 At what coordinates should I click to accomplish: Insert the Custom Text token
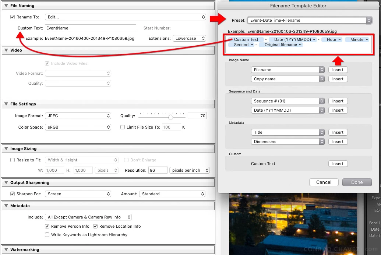[338, 164]
